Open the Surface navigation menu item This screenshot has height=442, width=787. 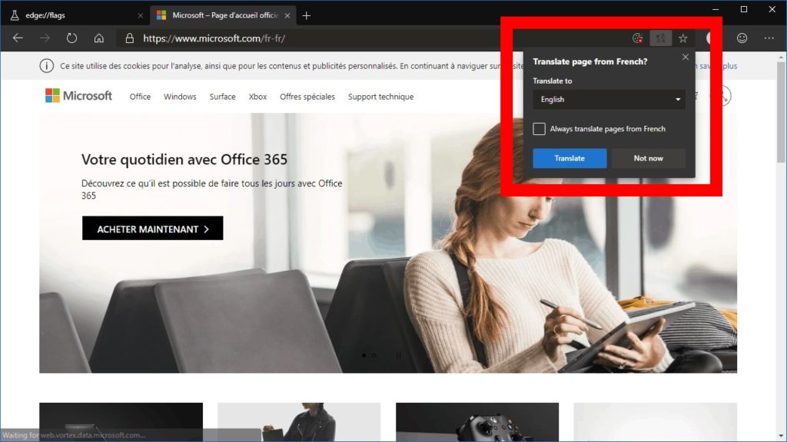click(222, 97)
